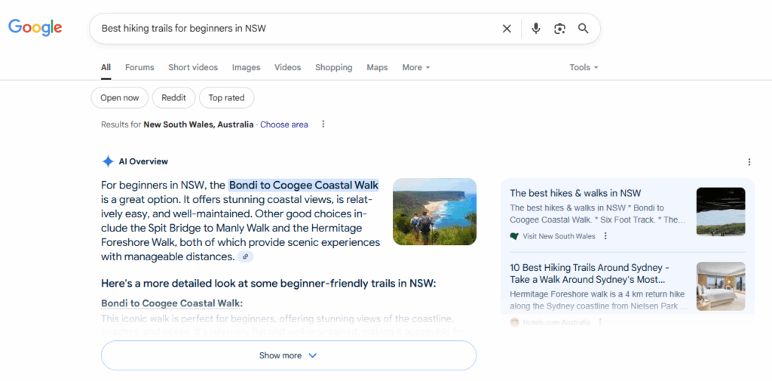Open three-dot menu beside Visit New South Wales
Screen dimensions: 772x381
click(605, 236)
